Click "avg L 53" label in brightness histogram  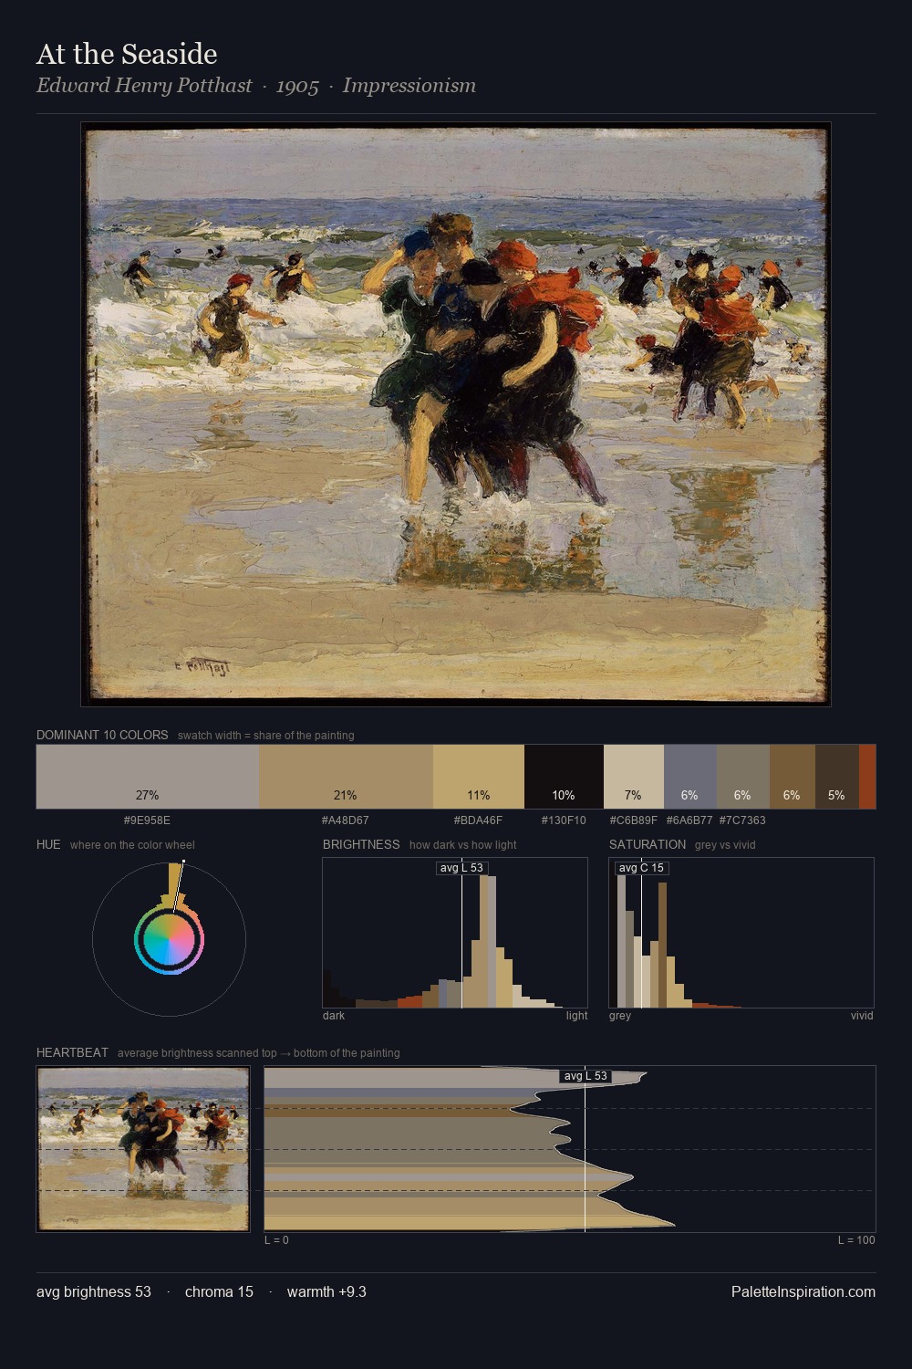tap(461, 868)
